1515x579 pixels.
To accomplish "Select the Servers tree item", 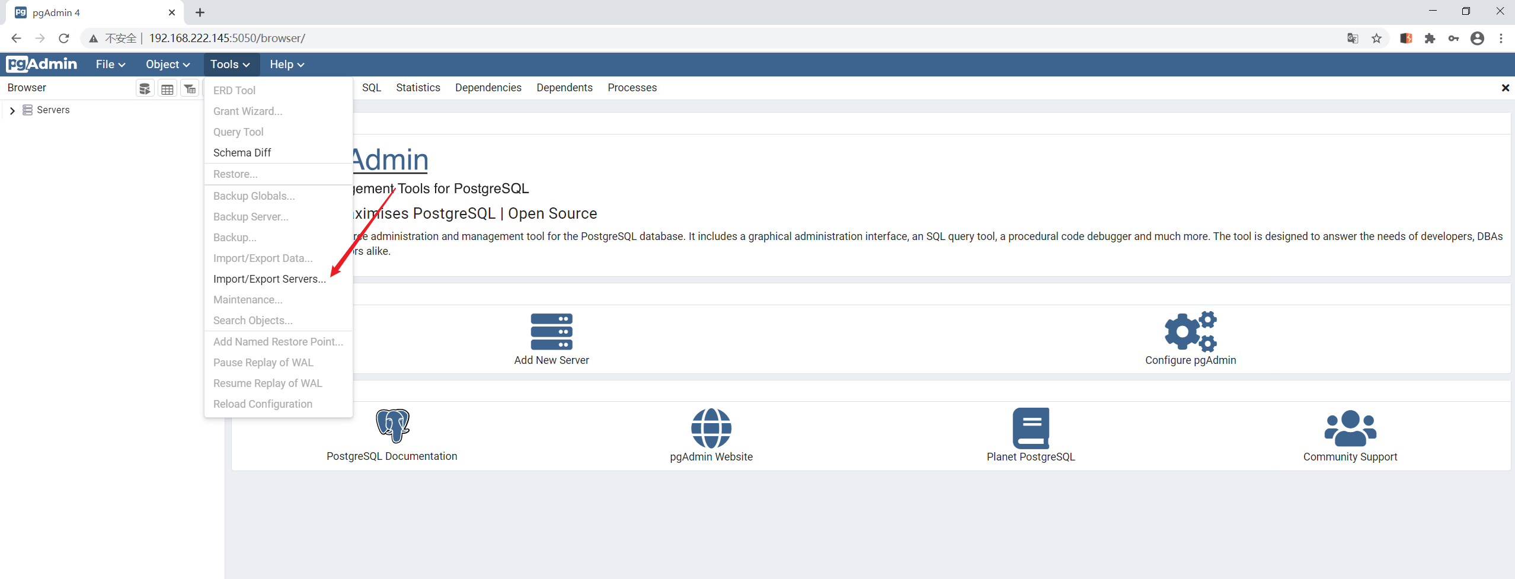I will (x=53, y=110).
